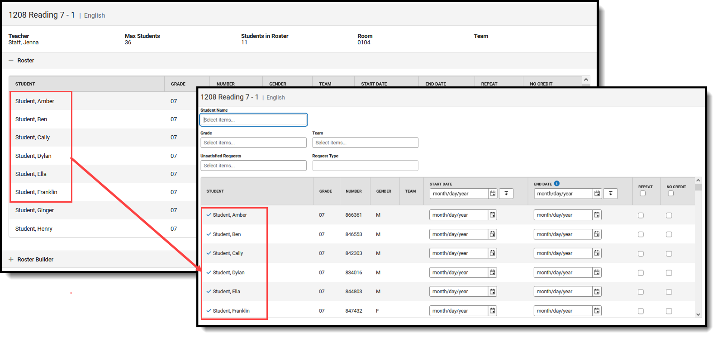Image resolution: width=717 pixels, height=337 pixels.
Task: Open end date calendar for Student, Amber
Action: [597, 215]
